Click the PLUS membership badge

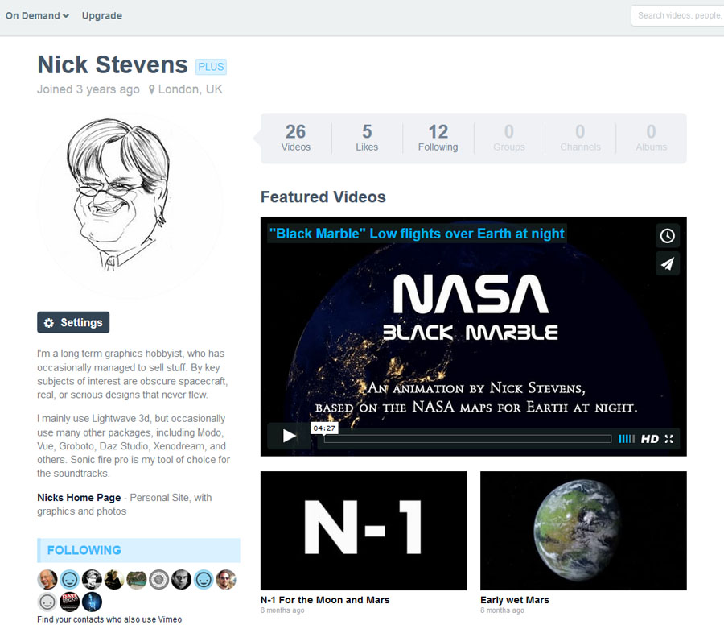coord(211,67)
